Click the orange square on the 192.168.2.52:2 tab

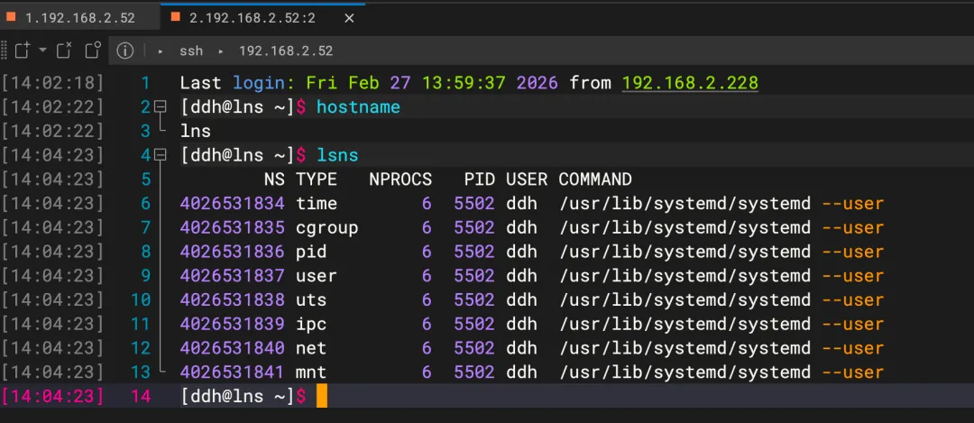[175, 17]
